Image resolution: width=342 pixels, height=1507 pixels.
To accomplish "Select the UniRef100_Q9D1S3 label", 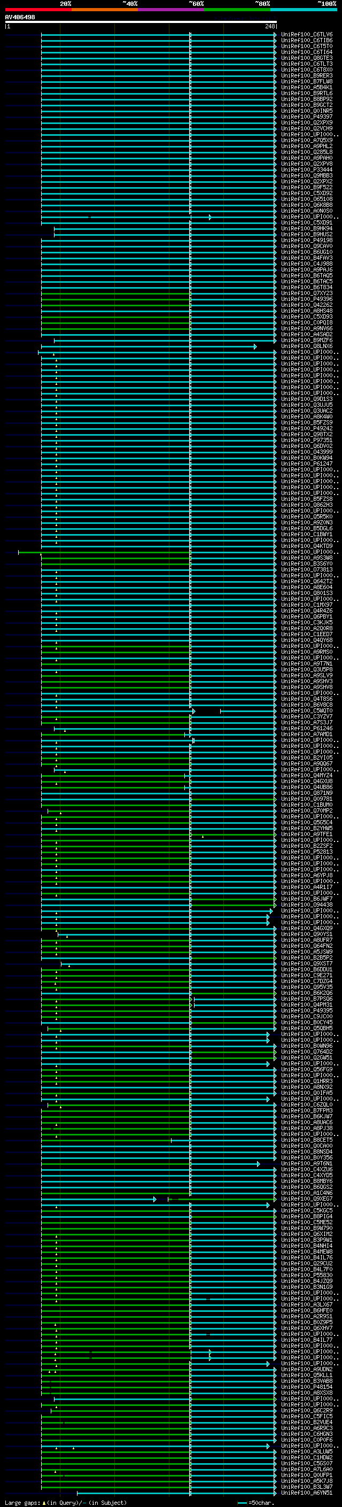I will click(307, 399).
